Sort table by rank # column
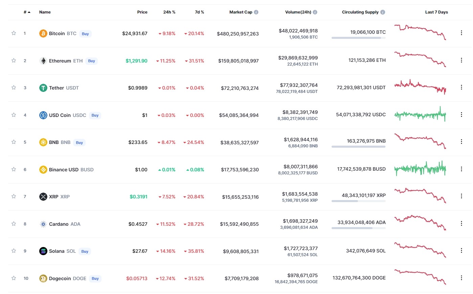473x294 pixels. coord(27,12)
